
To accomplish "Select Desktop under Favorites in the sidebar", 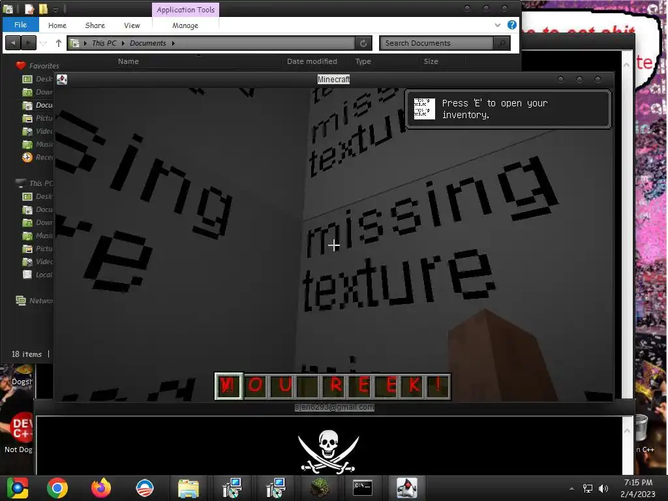I will point(37,79).
